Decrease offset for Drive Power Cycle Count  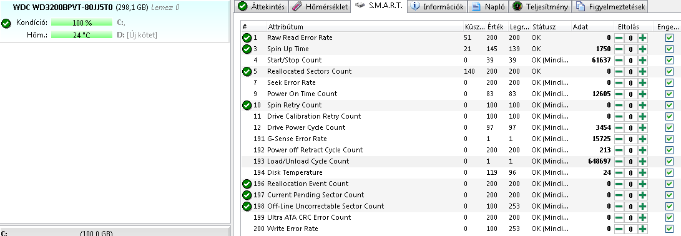[619, 128]
